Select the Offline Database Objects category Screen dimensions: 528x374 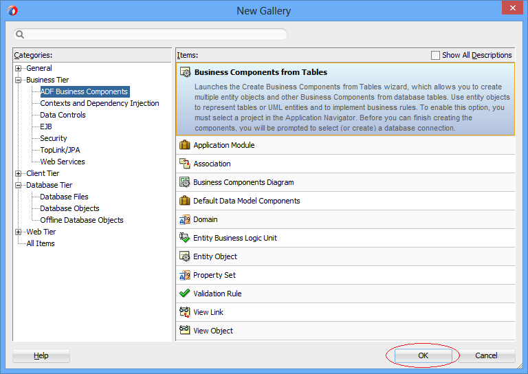82,220
